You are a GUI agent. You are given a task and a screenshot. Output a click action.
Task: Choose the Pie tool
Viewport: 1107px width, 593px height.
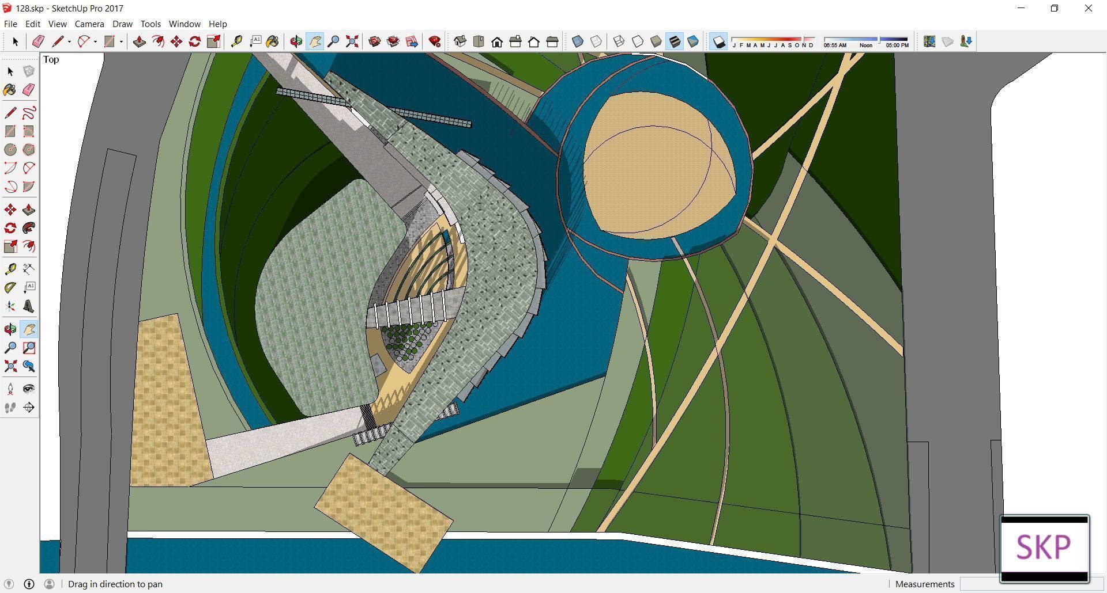pyautogui.click(x=29, y=187)
